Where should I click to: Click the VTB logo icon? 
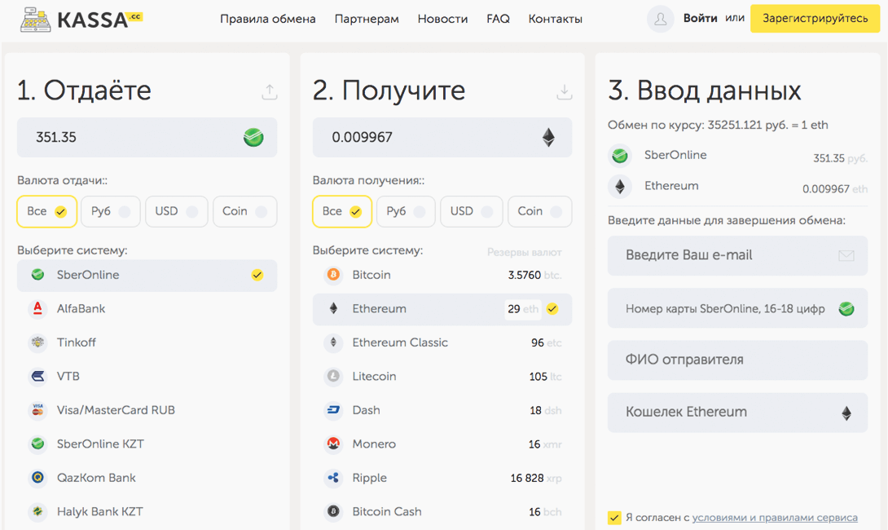[37, 376]
